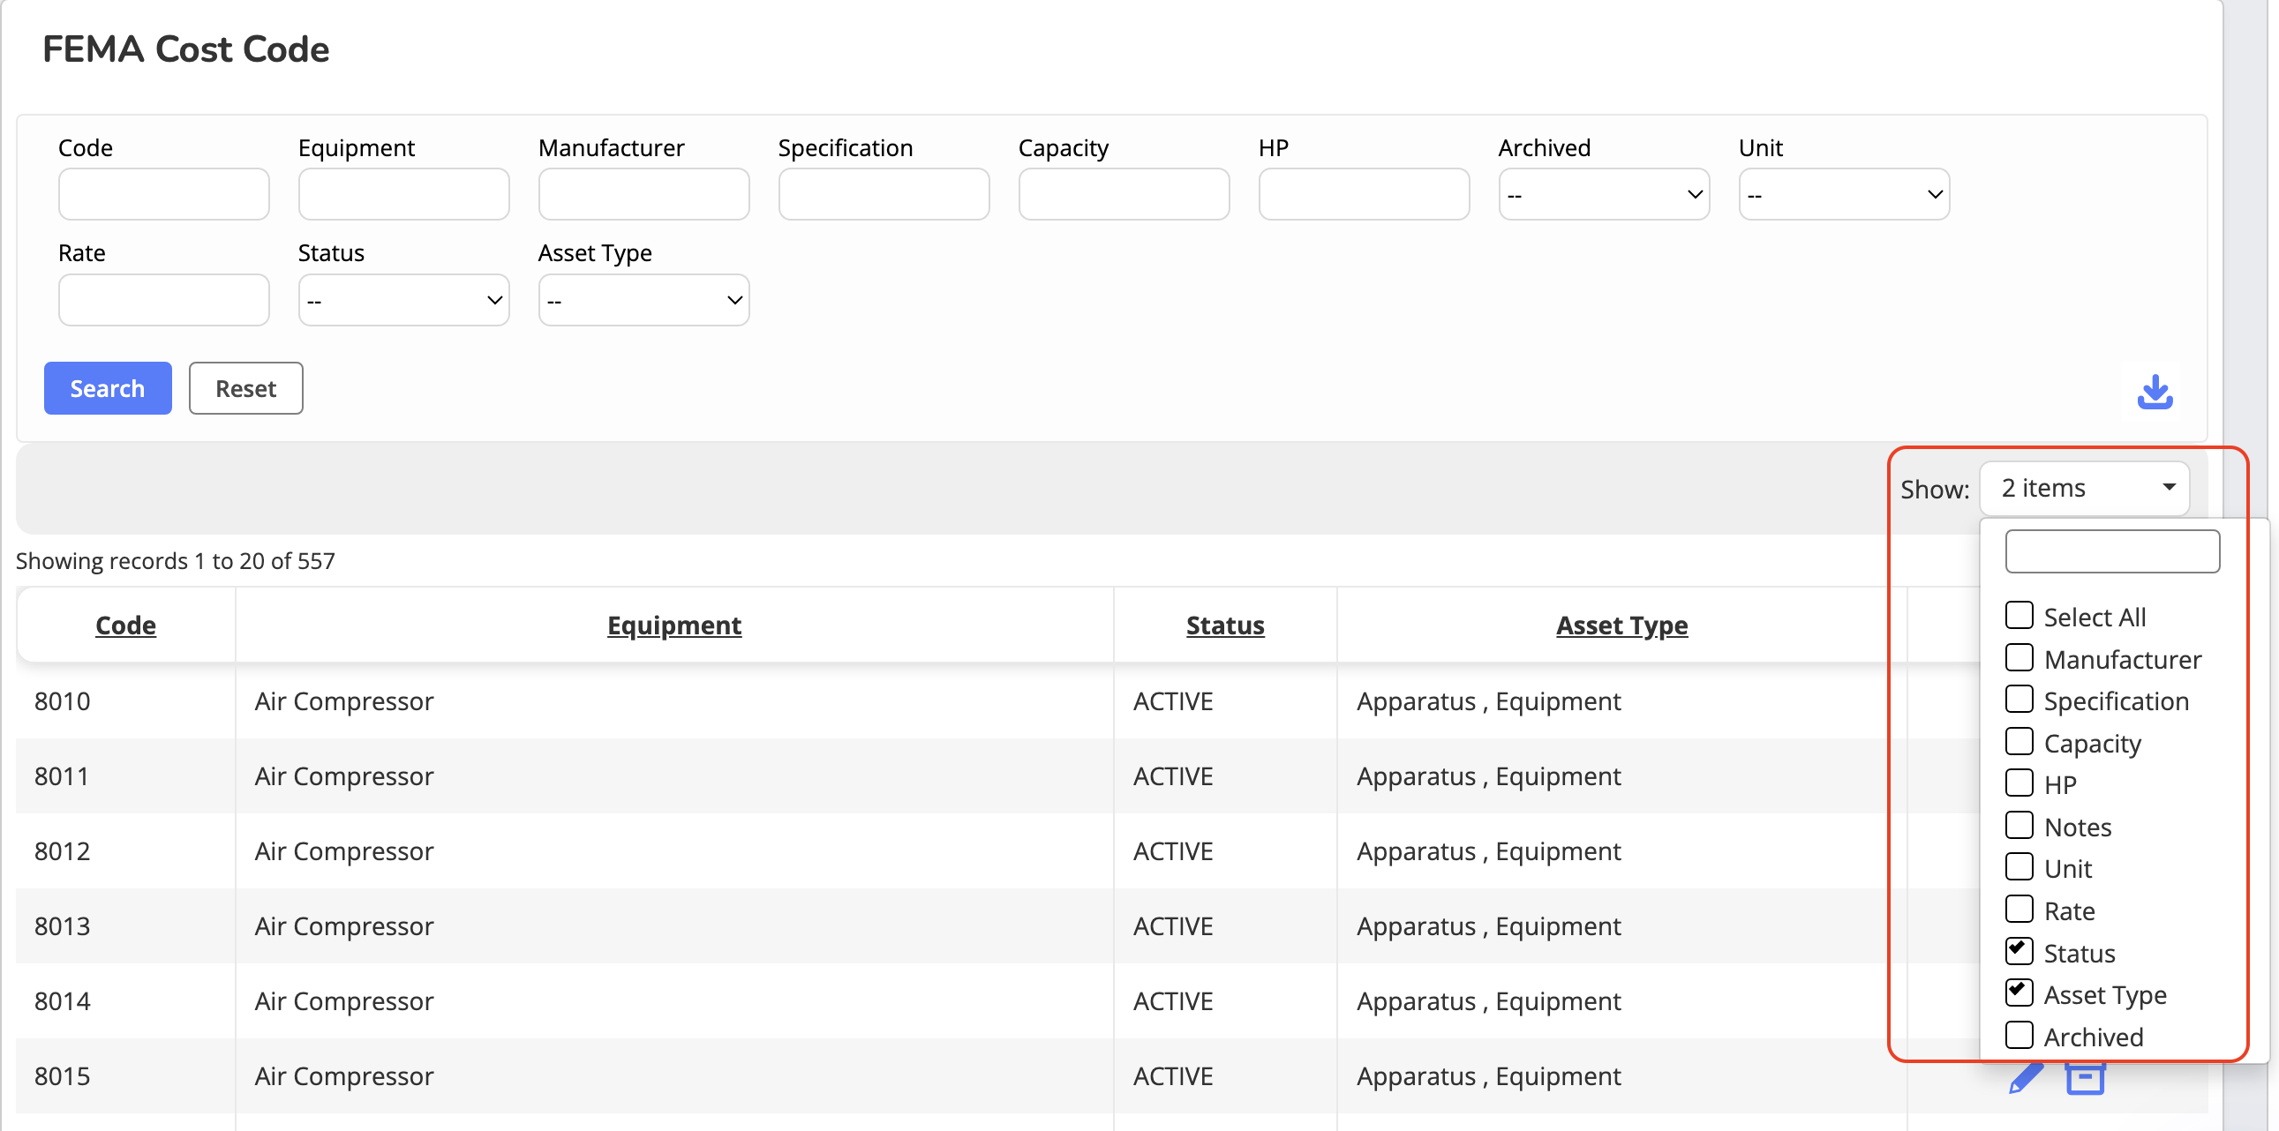The image size is (2279, 1131).
Task: Focus the Code filter input field
Action: click(163, 195)
